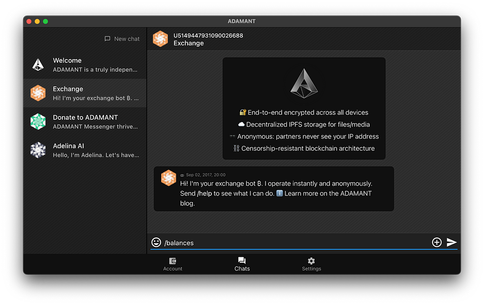Open the Welcome chat ADAMANT logo avatar
The height and width of the screenshot is (305, 484).
coord(38,65)
